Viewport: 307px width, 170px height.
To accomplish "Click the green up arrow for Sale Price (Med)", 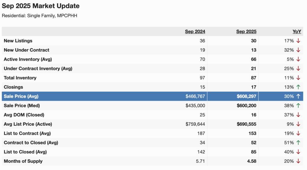I will click(298, 106).
